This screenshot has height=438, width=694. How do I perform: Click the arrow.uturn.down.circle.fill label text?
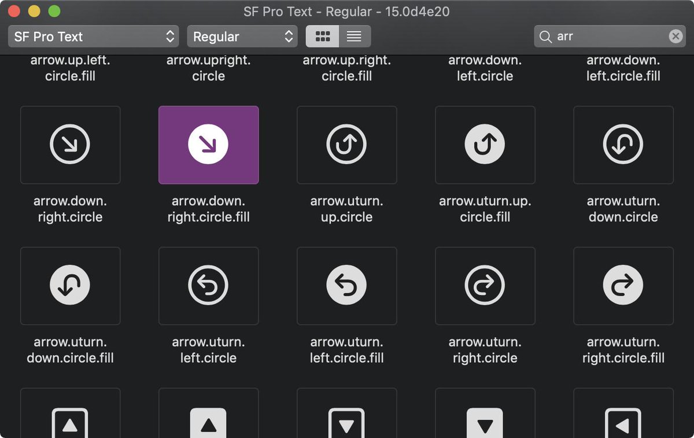[70, 350]
